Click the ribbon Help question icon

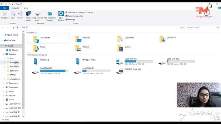(220, 8)
